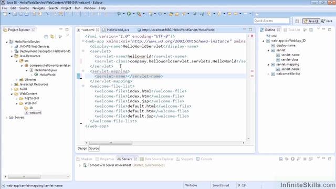Click the Start server icon in Servers view
336x189 pixels.
293,159
